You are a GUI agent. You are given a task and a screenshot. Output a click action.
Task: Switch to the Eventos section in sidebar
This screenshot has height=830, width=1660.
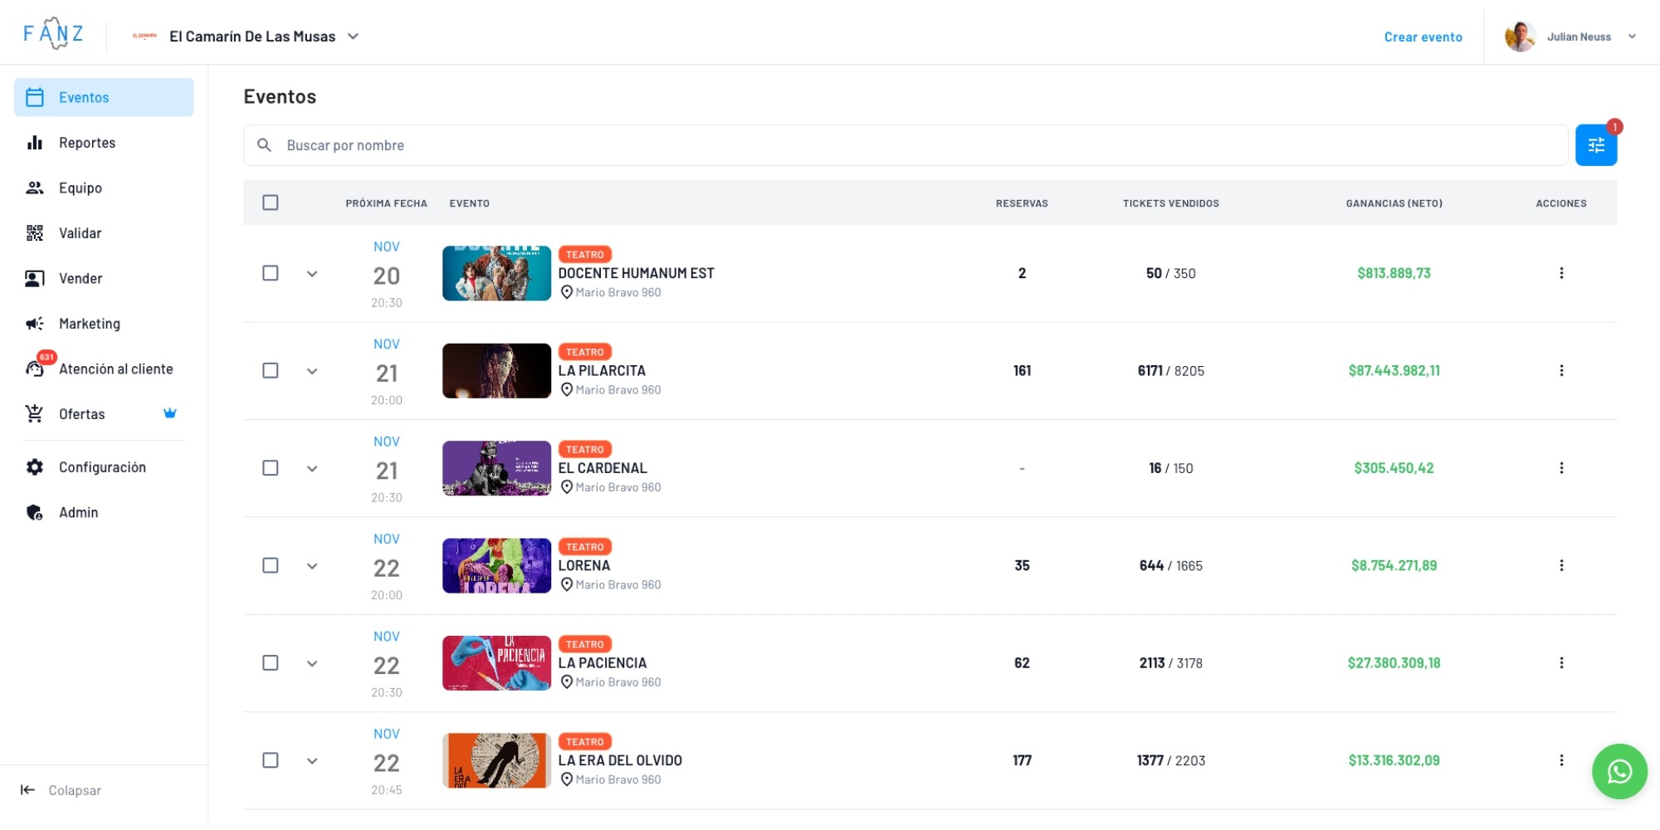pyautogui.click(x=83, y=97)
